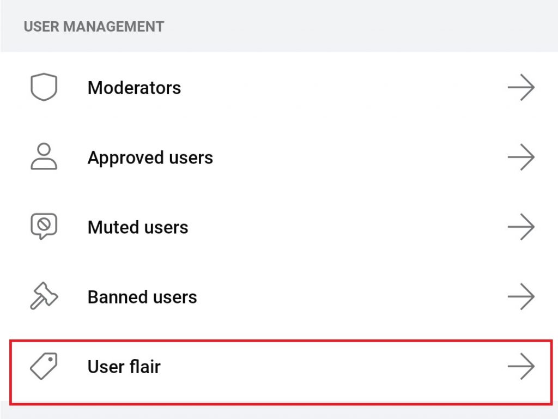Expand Approved users via right arrow

521,157
